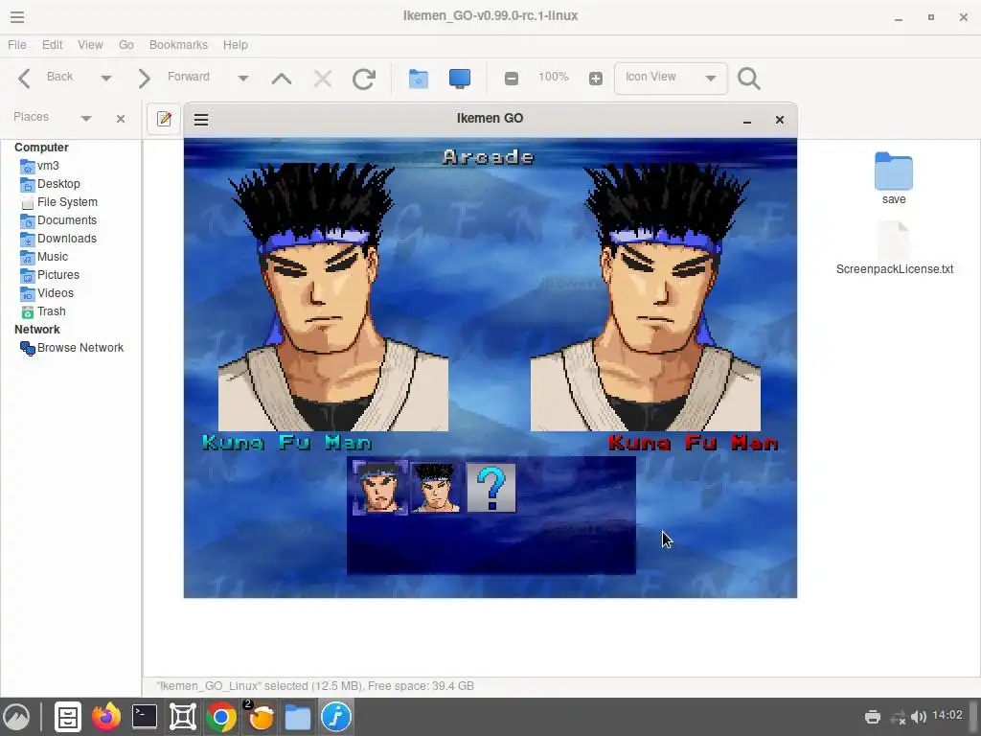
Task: Click the search magnifier icon
Action: 749,79
